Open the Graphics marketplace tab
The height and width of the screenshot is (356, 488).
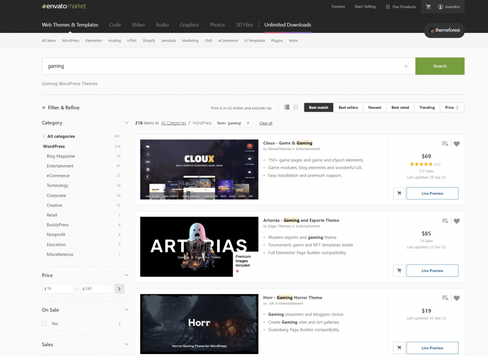(x=189, y=25)
